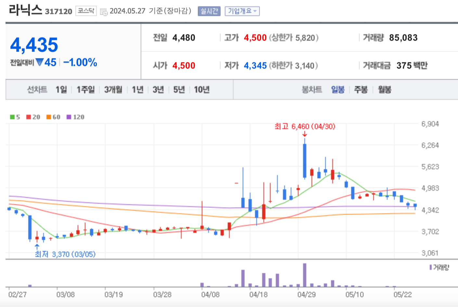Click the green 5-day moving average swatch
The height and width of the screenshot is (307, 458).
(x=12, y=117)
